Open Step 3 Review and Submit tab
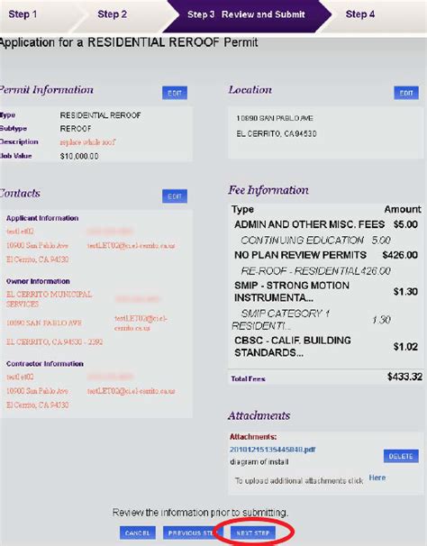Screen dimensions: 427x546 click(x=246, y=14)
